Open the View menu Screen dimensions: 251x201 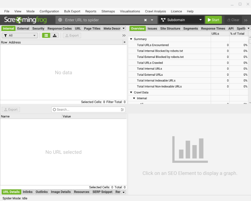coord(18,11)
